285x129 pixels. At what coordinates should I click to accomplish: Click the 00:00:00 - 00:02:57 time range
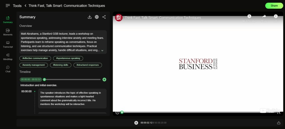(x=31, y=80)
